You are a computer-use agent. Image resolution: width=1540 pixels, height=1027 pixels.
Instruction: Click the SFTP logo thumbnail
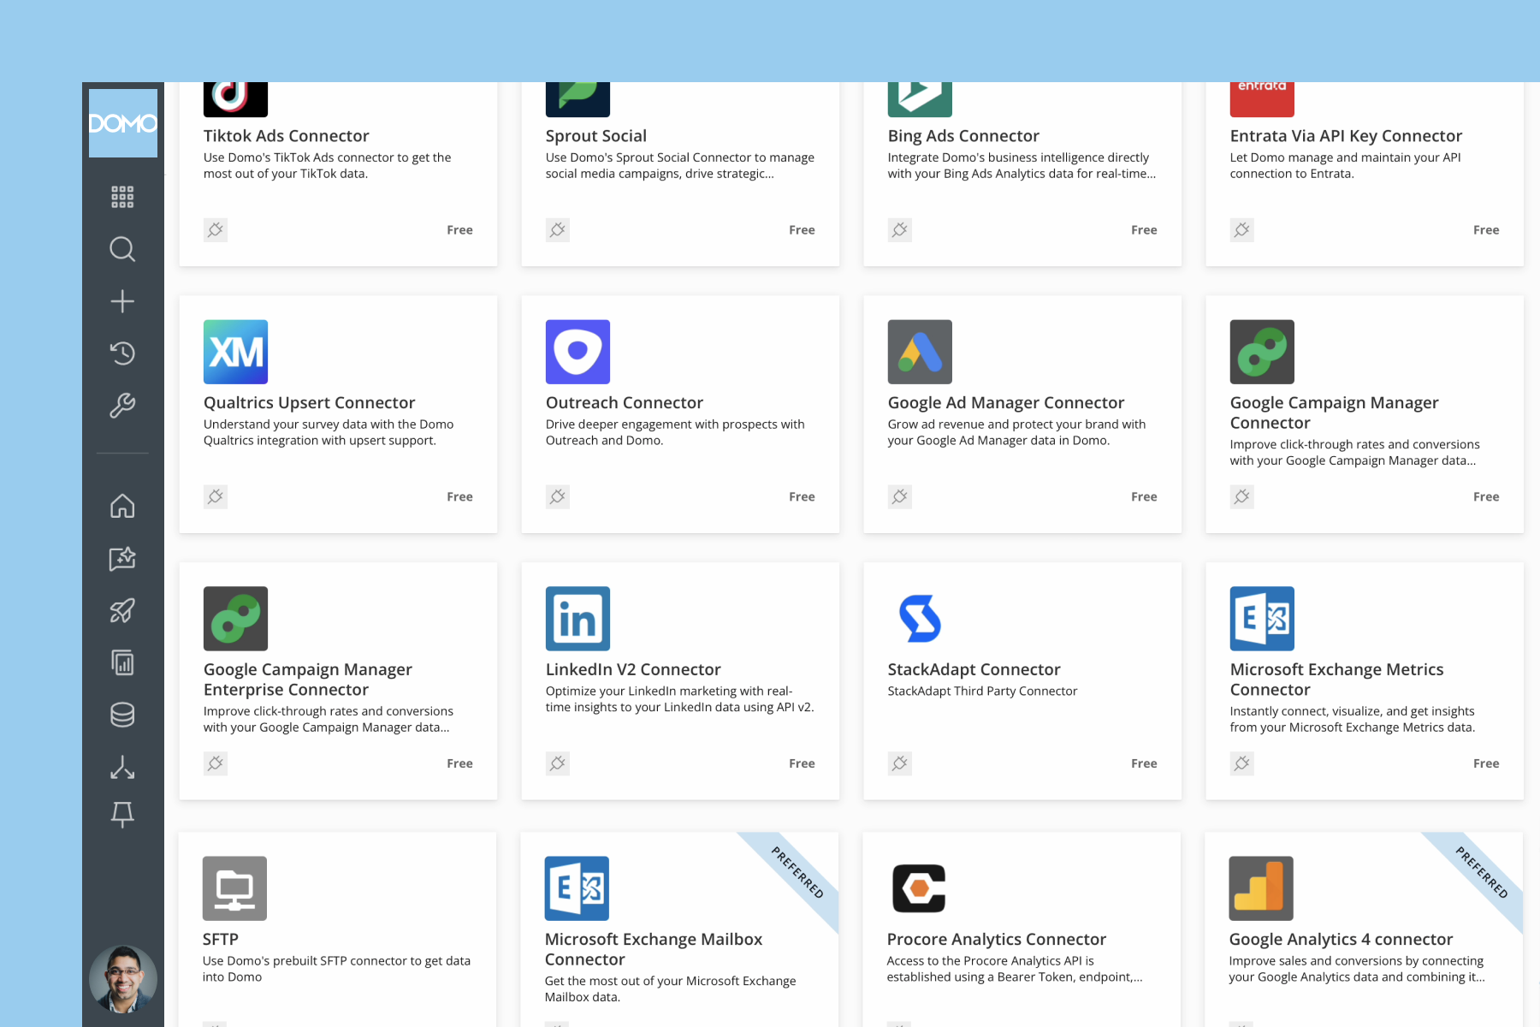tap(234, 888)
